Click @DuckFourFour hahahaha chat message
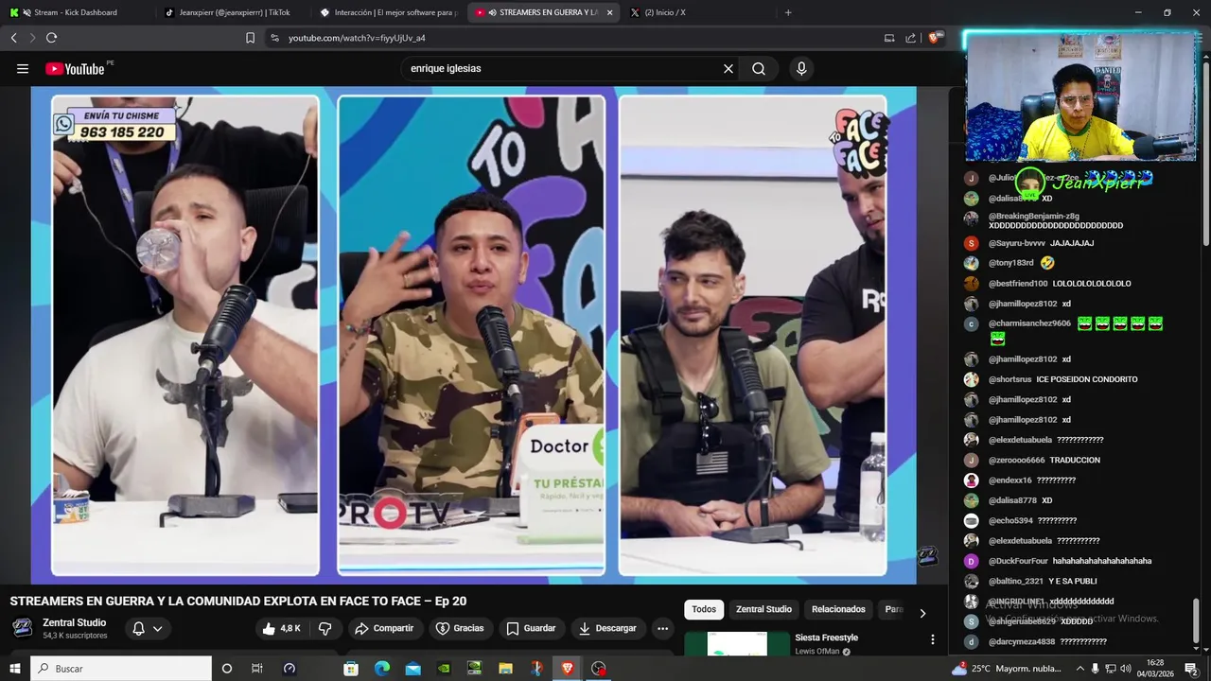1211x681 pixels. 1070,561
